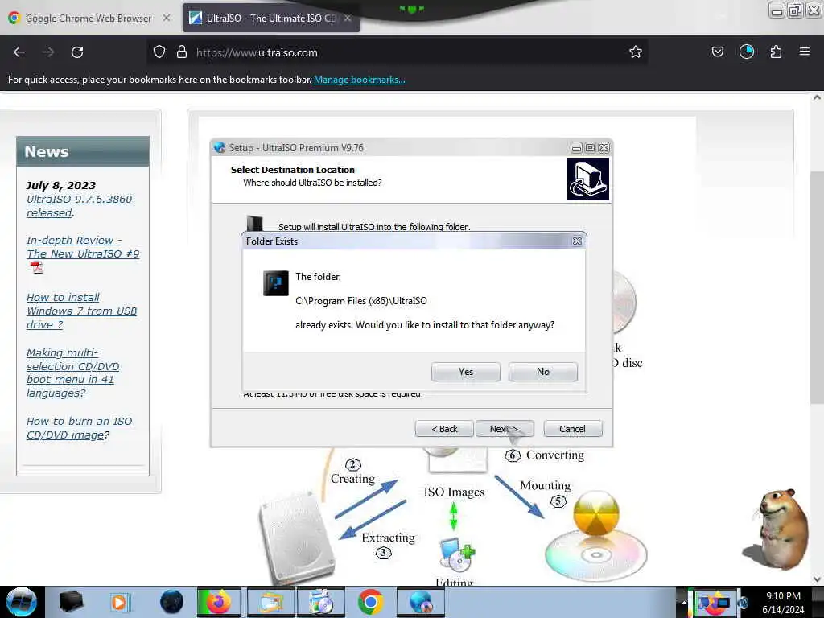Click the News panel header
This screenshot has width=824, height=618.
83,151
